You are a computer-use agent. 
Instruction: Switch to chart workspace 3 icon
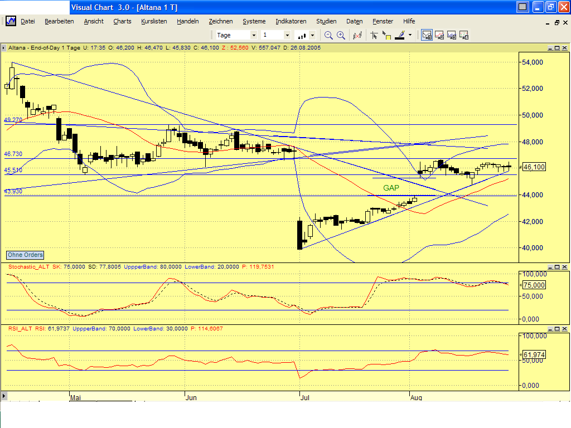coord(451,35)
